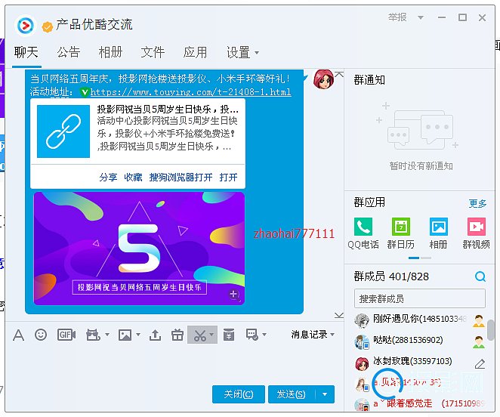Click 分享 on the link card
500x417 pixels.
pyautogui.click(x=108, y=177)
